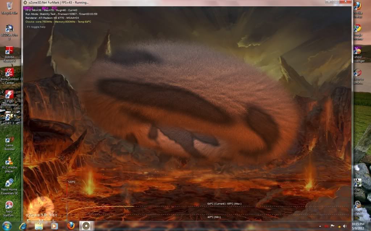Launch CPUID HWMonitor desktop icon
The width and height of the screenshot is (371, 231).
[9, 98]
